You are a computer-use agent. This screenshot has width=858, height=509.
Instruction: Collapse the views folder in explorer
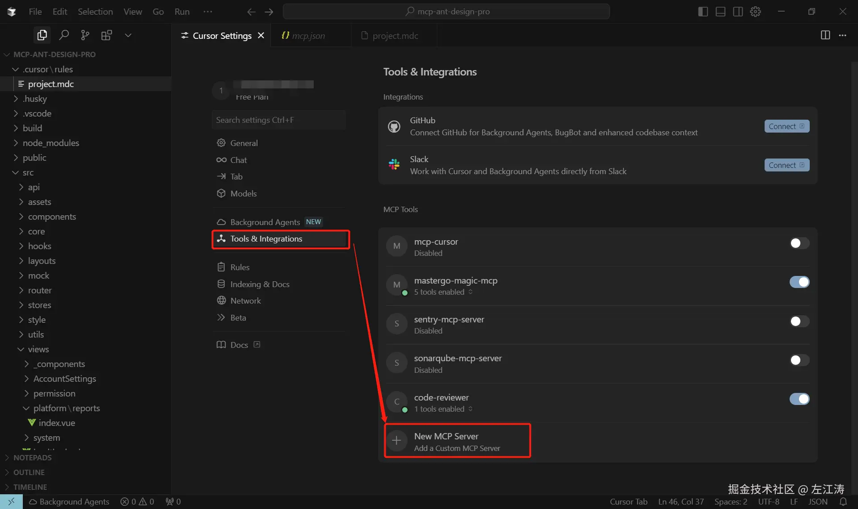[x=38, y=349]
